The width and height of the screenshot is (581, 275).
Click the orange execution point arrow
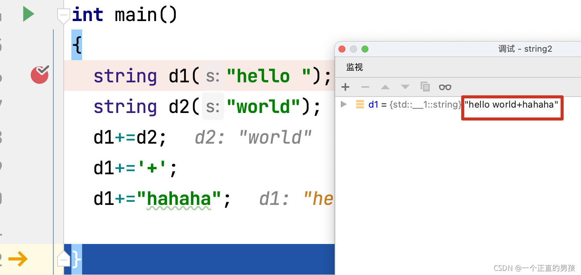(18, 259)
